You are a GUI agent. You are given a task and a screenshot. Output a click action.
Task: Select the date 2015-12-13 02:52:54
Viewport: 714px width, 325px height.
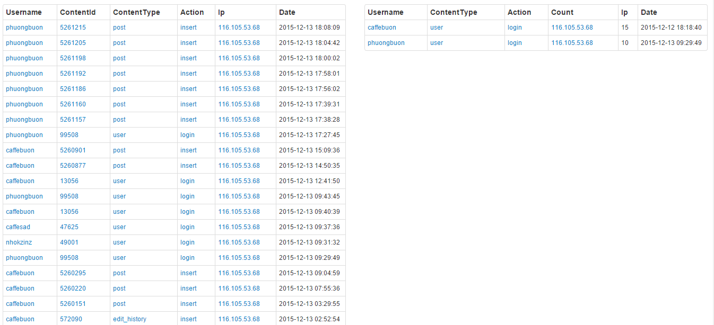309,319
